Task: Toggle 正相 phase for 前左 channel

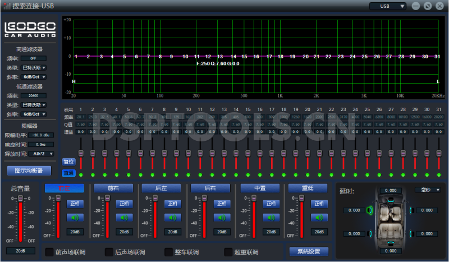Action: [x=75, y=204]
